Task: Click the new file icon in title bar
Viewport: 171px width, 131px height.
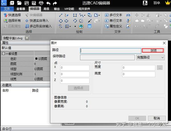Action: coord(12,3)
